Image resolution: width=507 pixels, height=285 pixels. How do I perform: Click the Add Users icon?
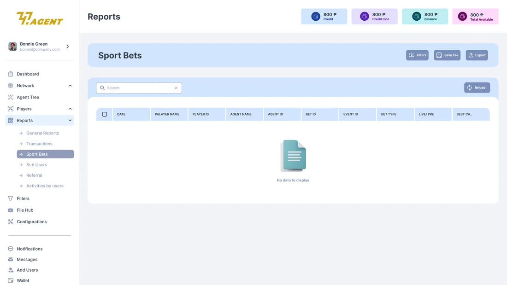pos(11,270)
